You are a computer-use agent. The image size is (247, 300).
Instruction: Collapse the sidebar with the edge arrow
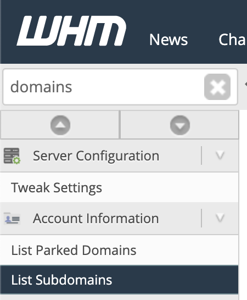pos(245,84)
